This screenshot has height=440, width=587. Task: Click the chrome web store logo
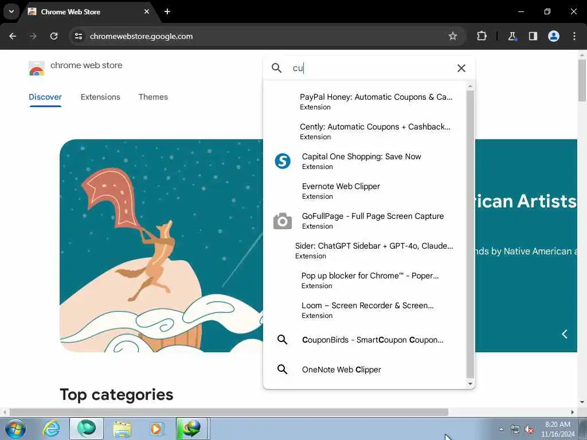(36, 69)
